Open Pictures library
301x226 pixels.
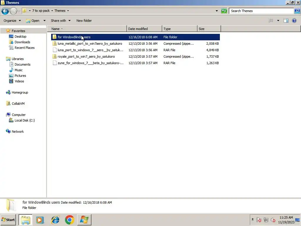(20, 76)
